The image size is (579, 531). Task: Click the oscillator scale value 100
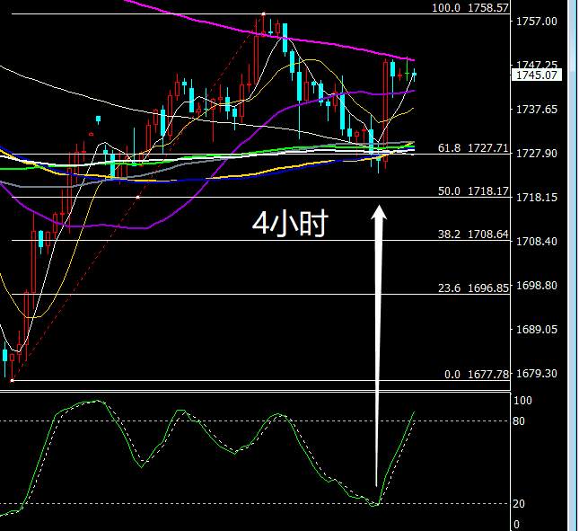(522, 400)
